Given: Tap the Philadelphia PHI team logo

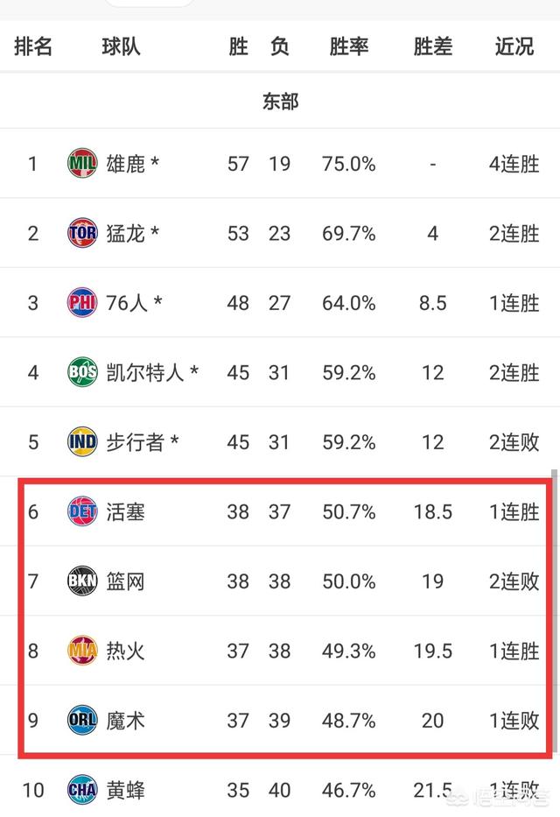Looking at the screenshot, I should coord(82,303).
